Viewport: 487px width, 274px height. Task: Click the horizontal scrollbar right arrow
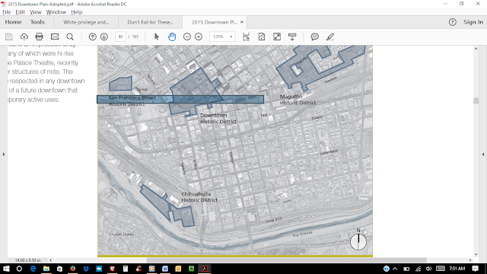click(x=470, y=260)
